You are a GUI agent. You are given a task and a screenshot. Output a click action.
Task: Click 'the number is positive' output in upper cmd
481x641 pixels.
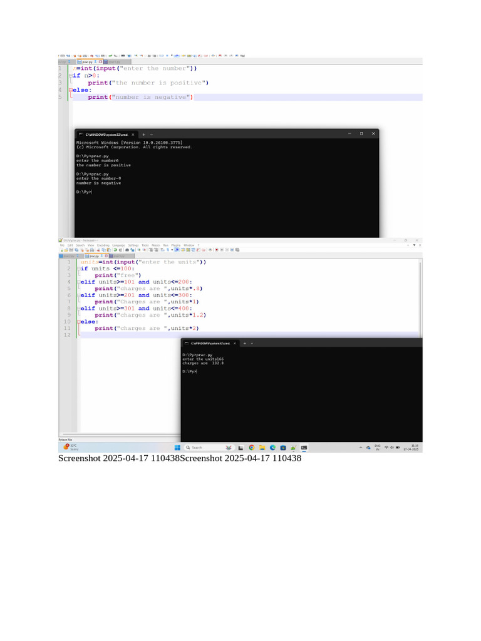tap(103, 165)
